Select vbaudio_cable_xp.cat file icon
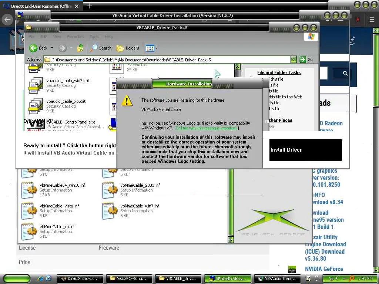The image size is (379, 284). click(x=36, y=106)
